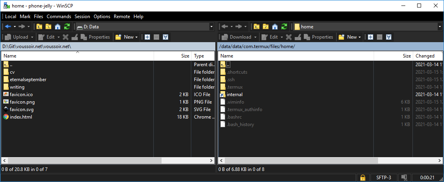The image size is (444, 182).
Task: Open the Mark menu
Action: (x=25, y=17)
